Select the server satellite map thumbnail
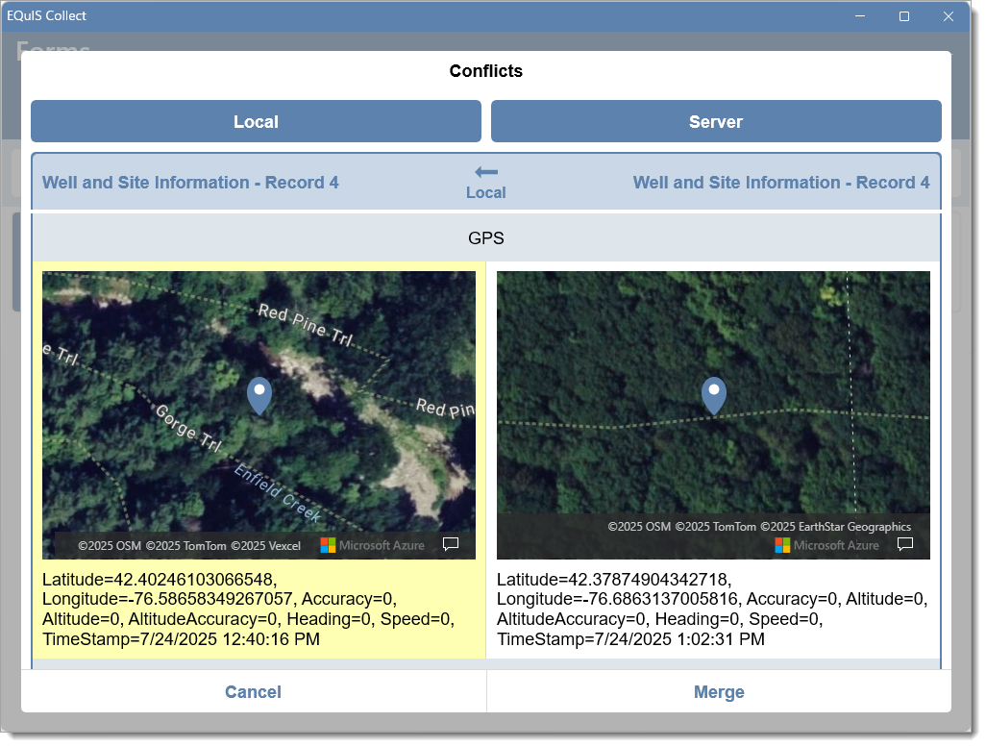 [714, 415]
